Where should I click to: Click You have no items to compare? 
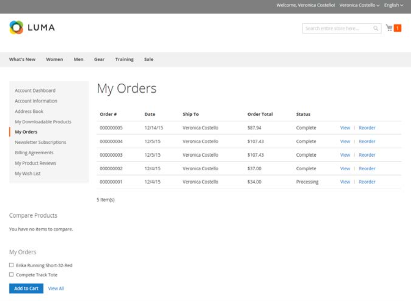coord(41,229)
